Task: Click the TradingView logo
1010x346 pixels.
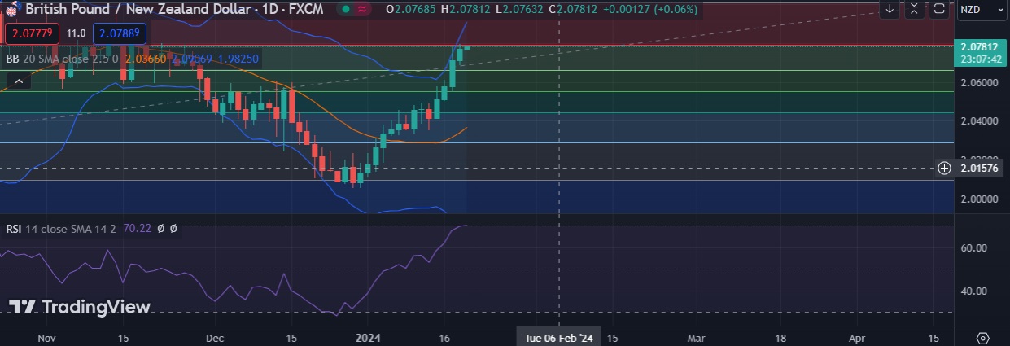Action: coord(80,307)
